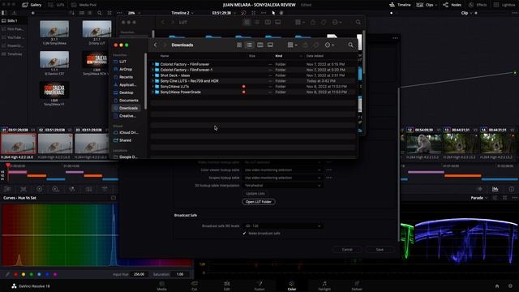Open the 3D lookup table interpolation dropdown
Viewport: 519px width, 292px height.
point(283,186)
